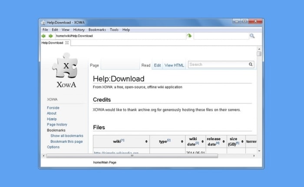
Task: Click the horizontal scrollbar right arrow
Action: [254, 156]
